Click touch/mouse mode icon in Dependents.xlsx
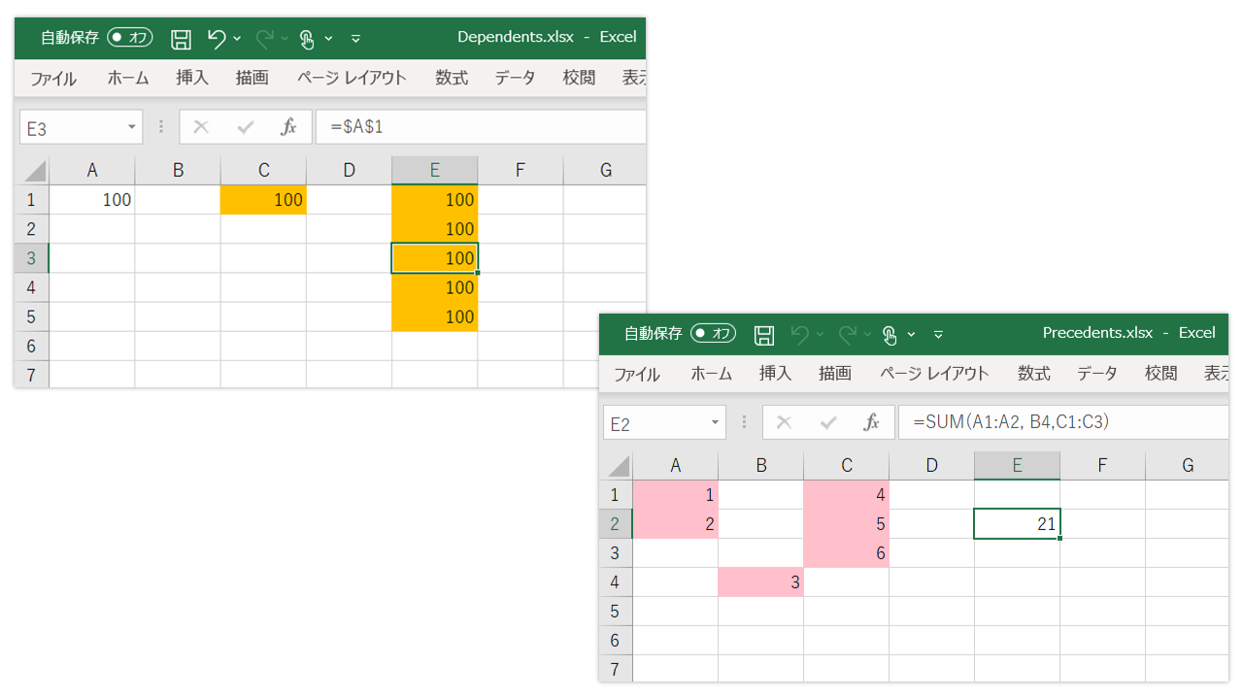Screen dimensions: 1243x699 pyautogui.click(x=307, y=39)
